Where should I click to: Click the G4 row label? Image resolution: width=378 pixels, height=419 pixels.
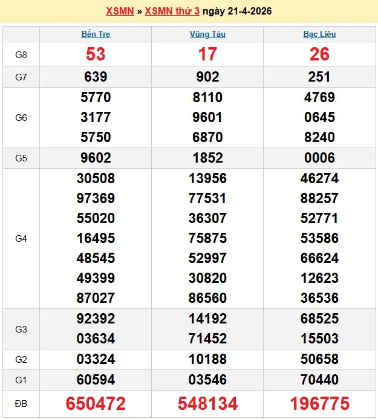pyautogui.click(x=21, y=239)
